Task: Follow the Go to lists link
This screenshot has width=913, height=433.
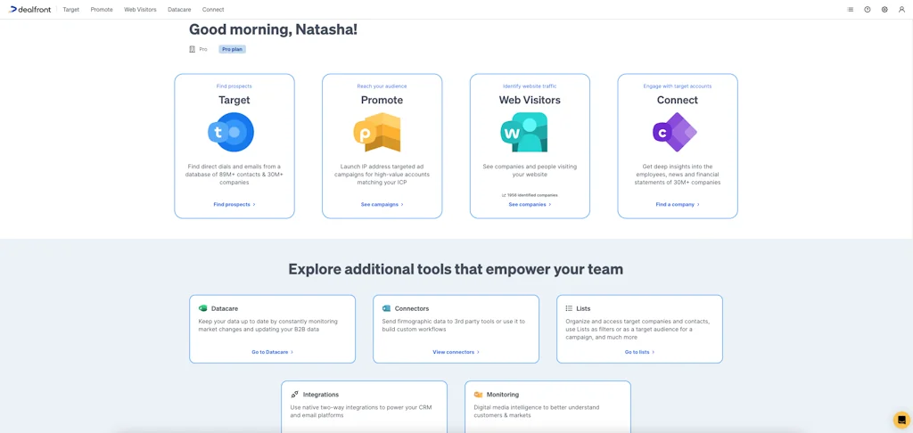Action: (640, 352)
